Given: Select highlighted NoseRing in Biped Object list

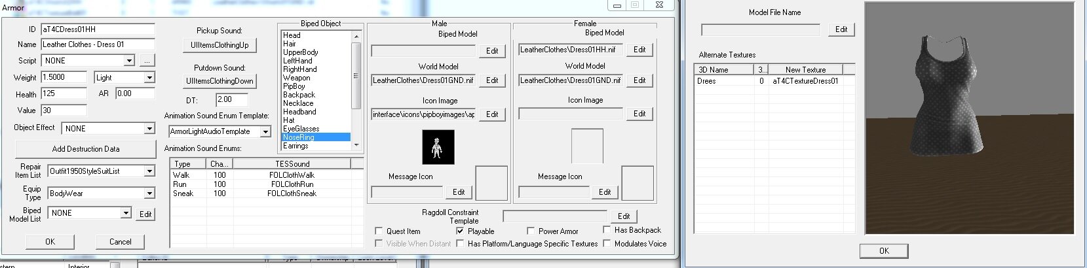Looking at the screenshot, I should (316, 137).
